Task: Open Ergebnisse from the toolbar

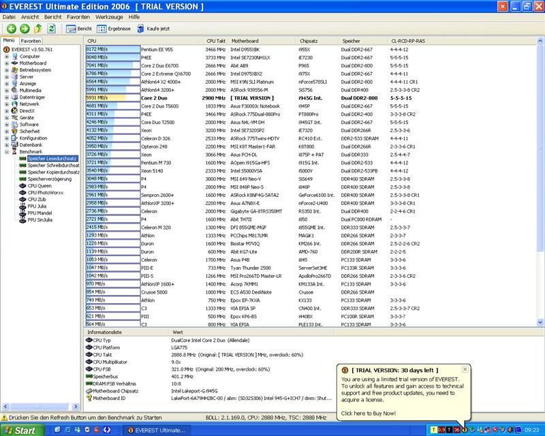Action: 114,29
